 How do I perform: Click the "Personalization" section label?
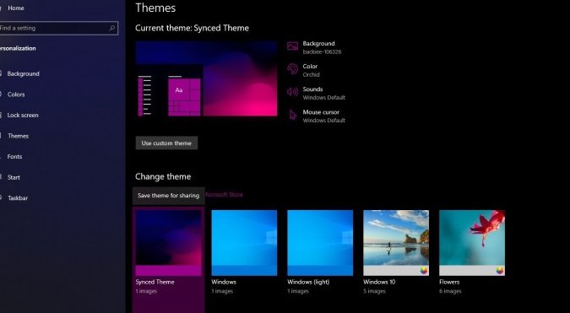click(x=18, y=48)
